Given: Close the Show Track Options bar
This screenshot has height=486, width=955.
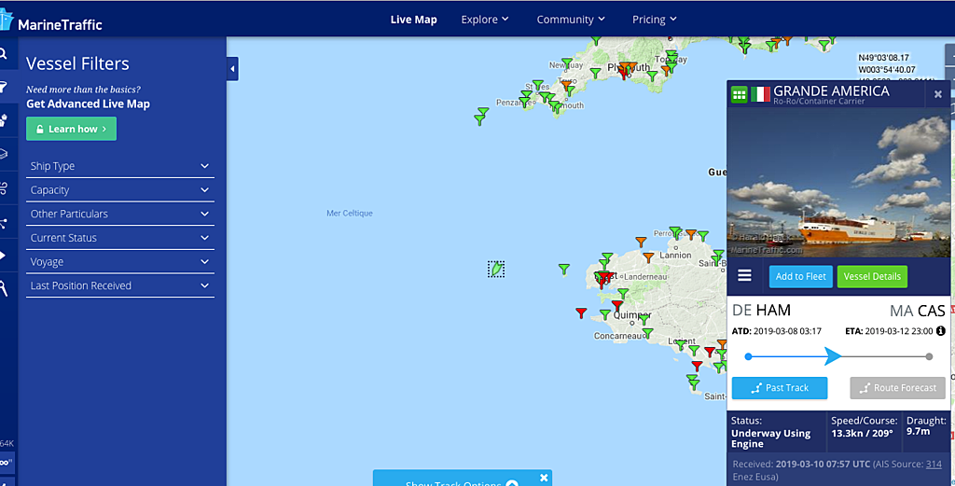Looking at the screenshot, I should point(544,479).
